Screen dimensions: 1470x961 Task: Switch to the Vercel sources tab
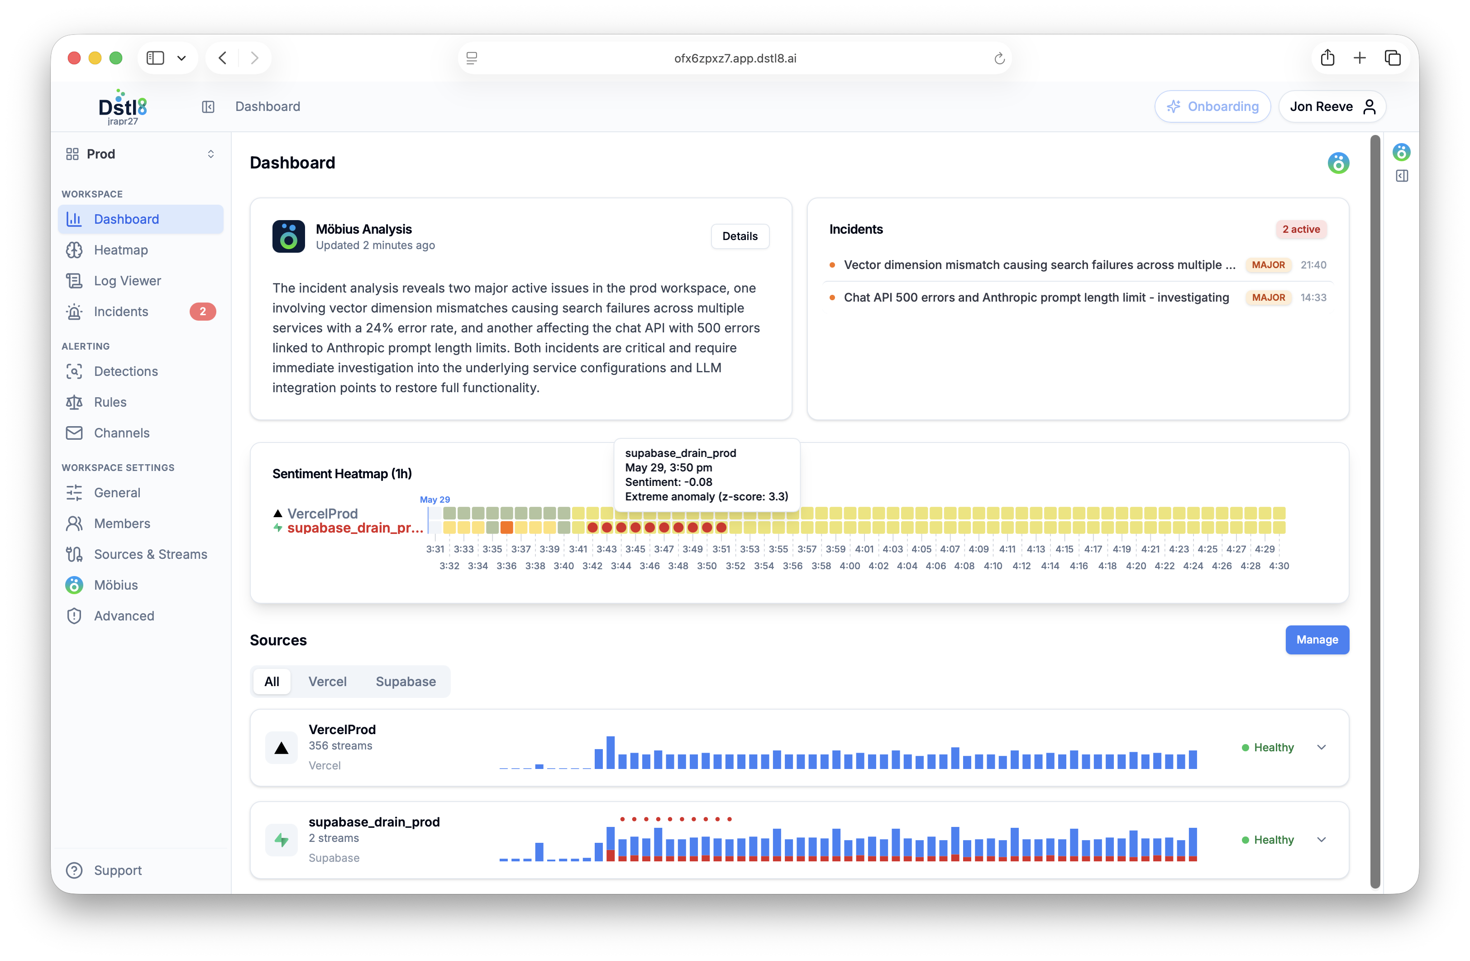tap(327, 682)
